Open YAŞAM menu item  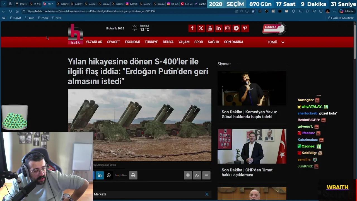click(x=184, y=42)
